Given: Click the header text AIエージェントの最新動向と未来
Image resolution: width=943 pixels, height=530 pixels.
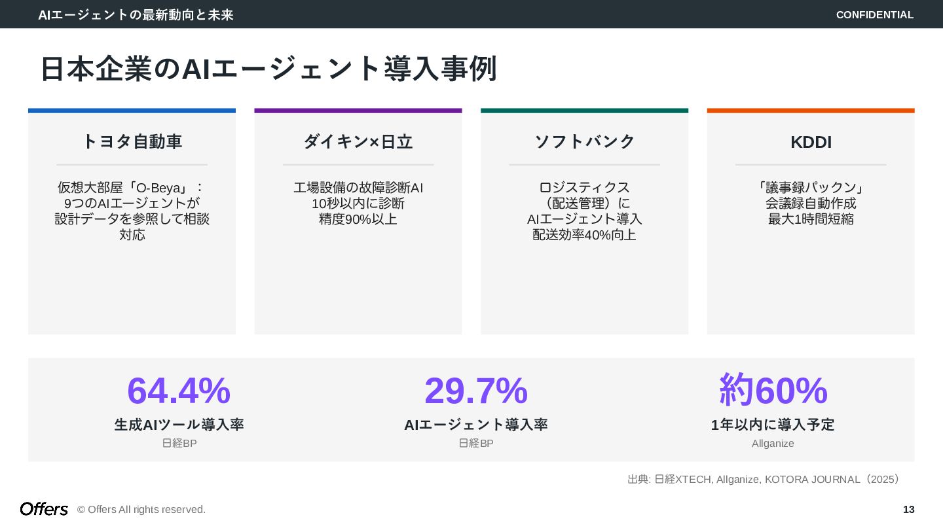Looking at the screenshot, I should click(x=136, y=14).
